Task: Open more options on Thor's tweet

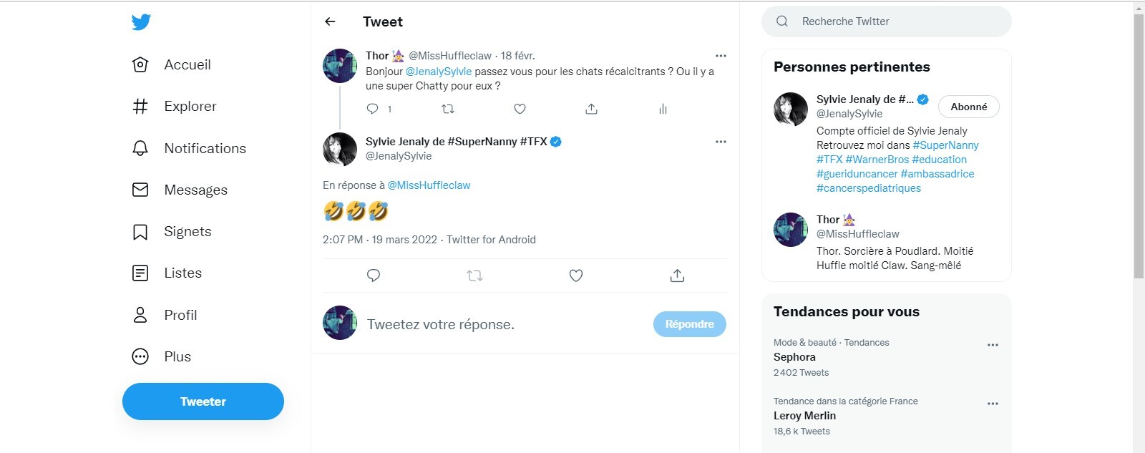Action: [721, 56]
